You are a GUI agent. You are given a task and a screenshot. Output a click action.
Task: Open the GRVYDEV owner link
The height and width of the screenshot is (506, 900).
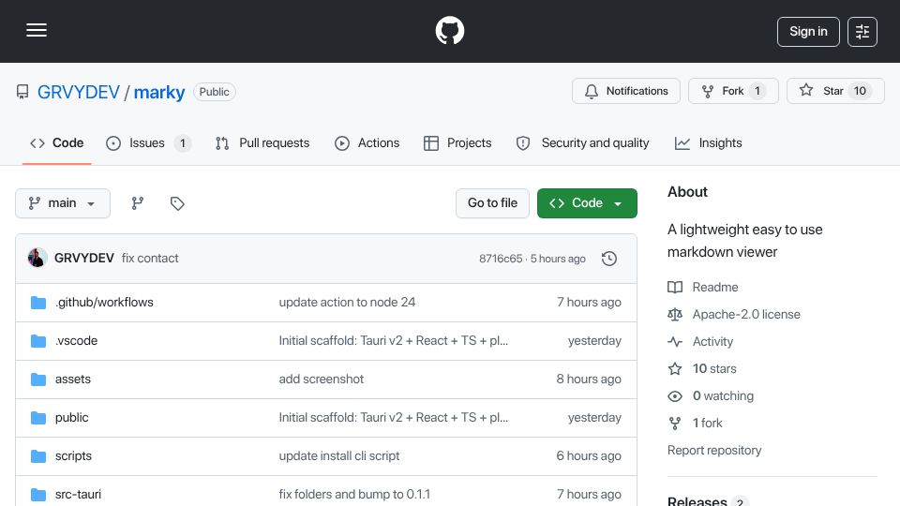(79, 93)
